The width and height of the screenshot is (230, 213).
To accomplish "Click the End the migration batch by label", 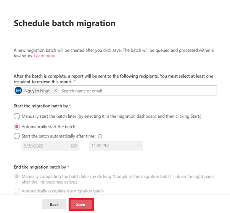I will pos(40,167).
